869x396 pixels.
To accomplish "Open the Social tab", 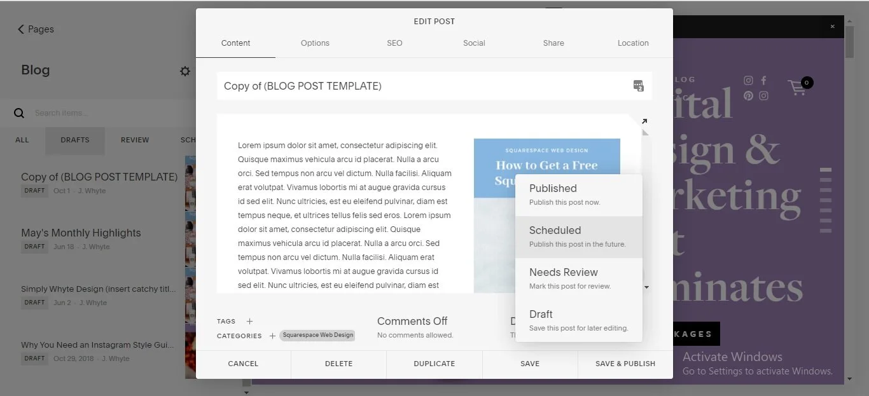I will [474, 43].
